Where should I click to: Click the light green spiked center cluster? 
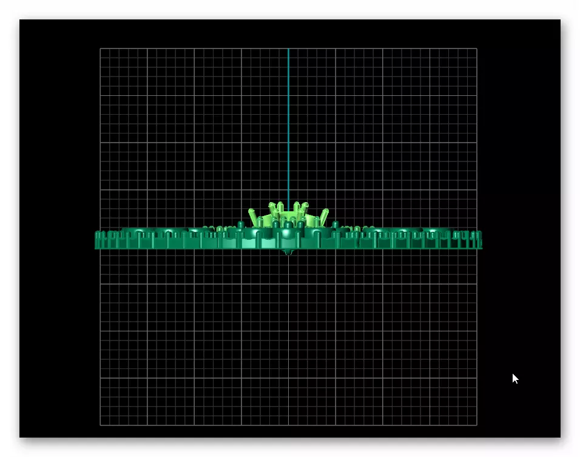coord(288,215)
